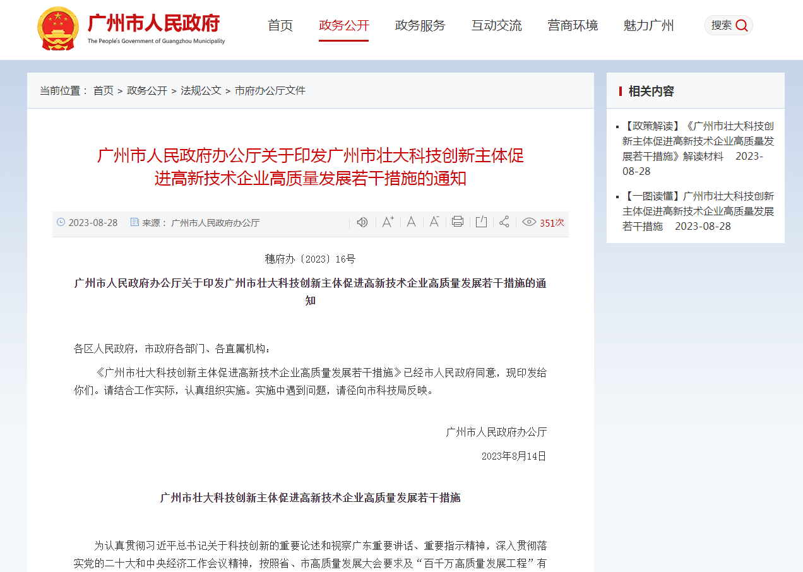Click the print page icon
The image size is (803, 572).
(458, 222)
